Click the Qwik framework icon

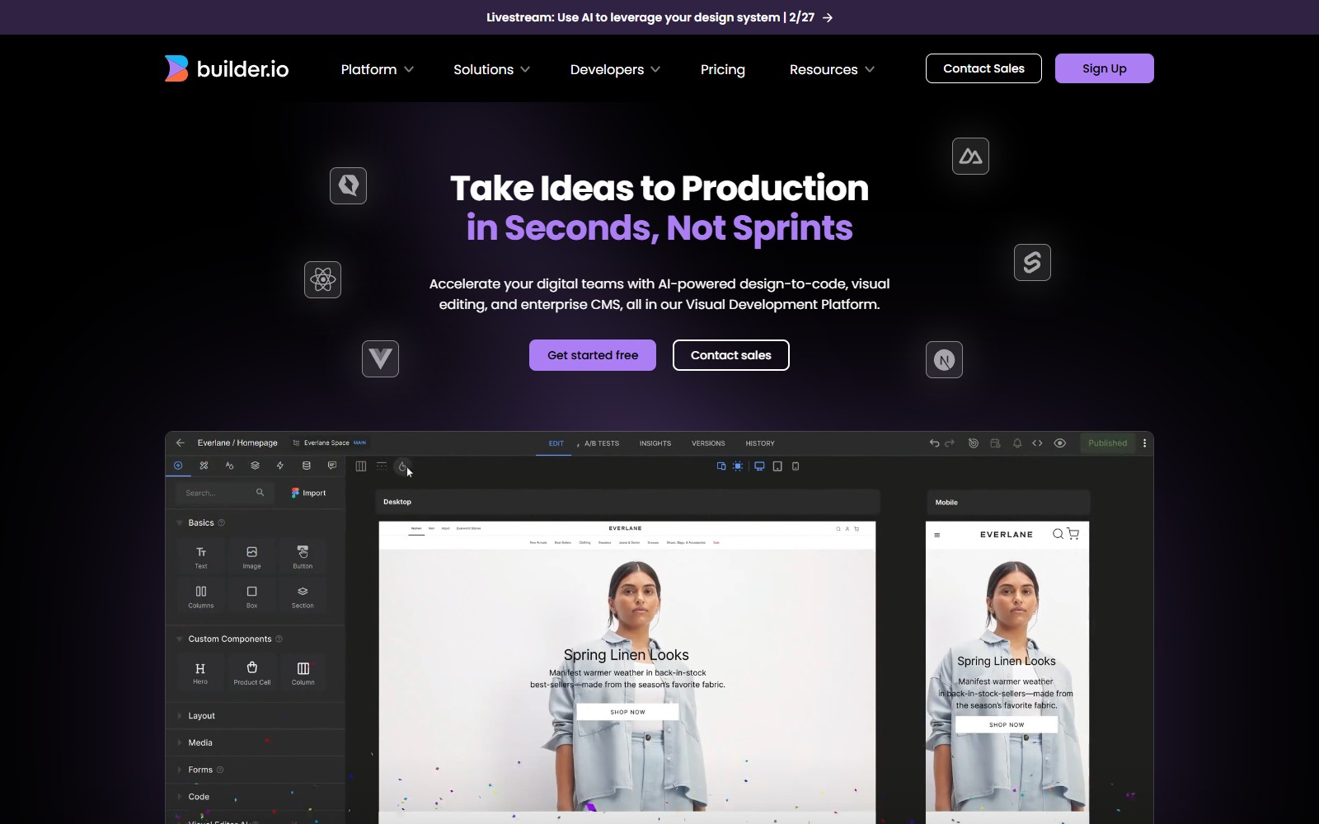pyautogui.click(x=348, y=185)
